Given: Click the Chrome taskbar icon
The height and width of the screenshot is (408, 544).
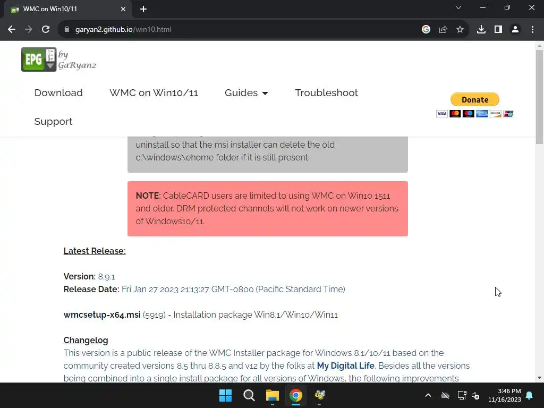Looking at the screenshot, I should pos(296,395).
